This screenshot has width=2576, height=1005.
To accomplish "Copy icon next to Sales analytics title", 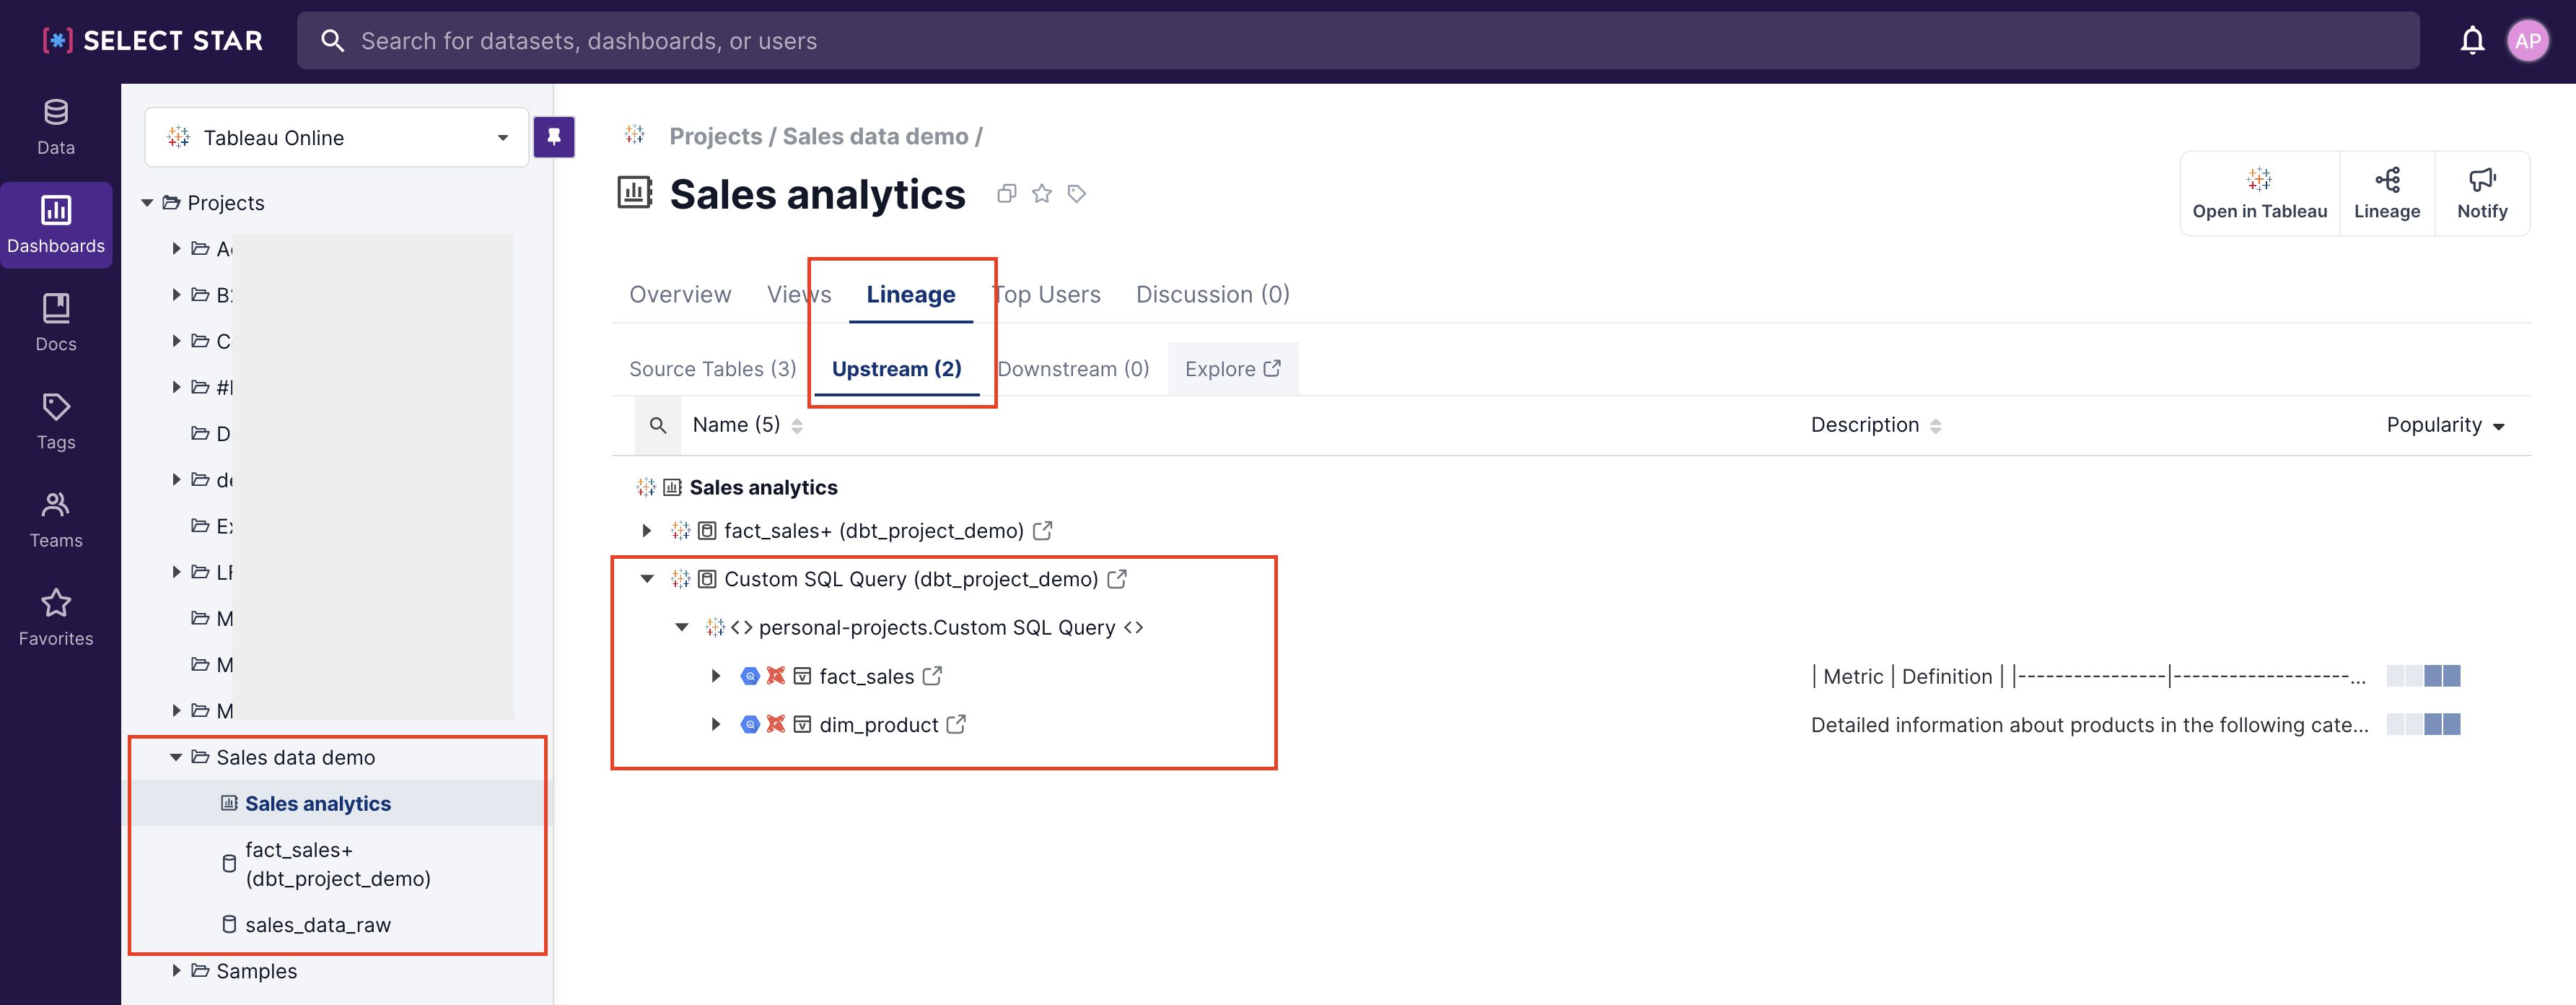I will pos(1006,194).
